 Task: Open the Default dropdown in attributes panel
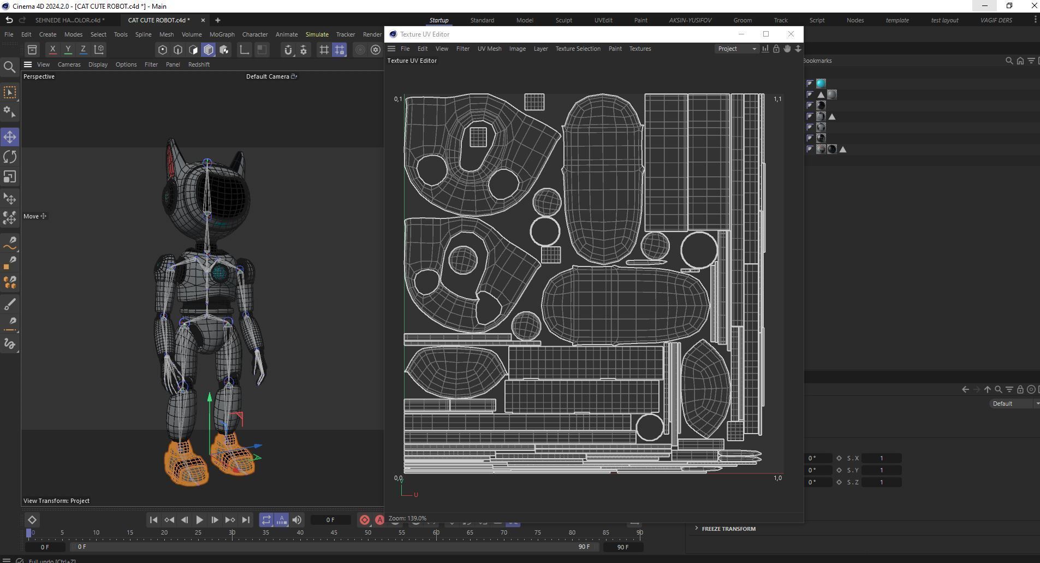[1014, 404]
